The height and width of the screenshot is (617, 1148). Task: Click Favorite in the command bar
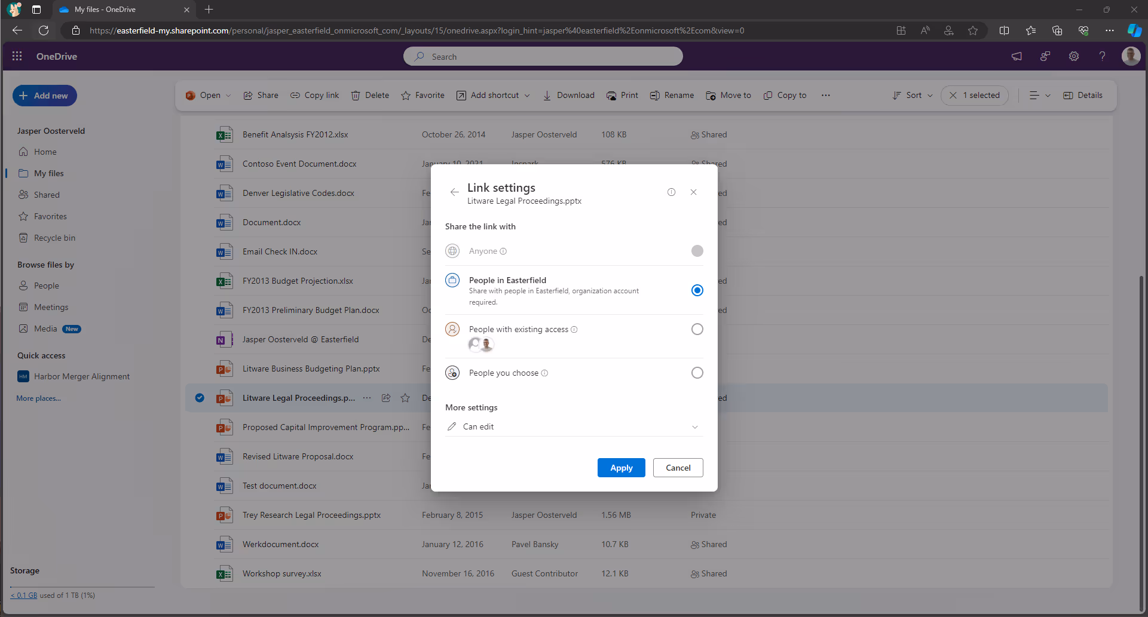(423, 95)
